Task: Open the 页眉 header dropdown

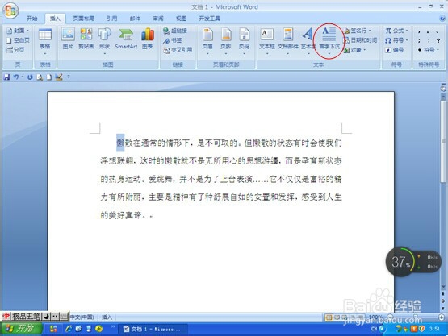Action: click(x=207, y=41)
